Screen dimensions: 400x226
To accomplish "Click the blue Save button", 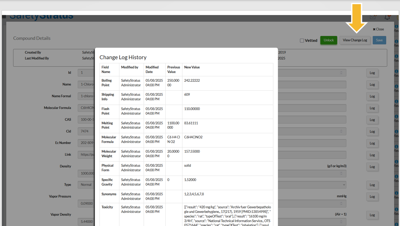I will (x=379, y=40).
